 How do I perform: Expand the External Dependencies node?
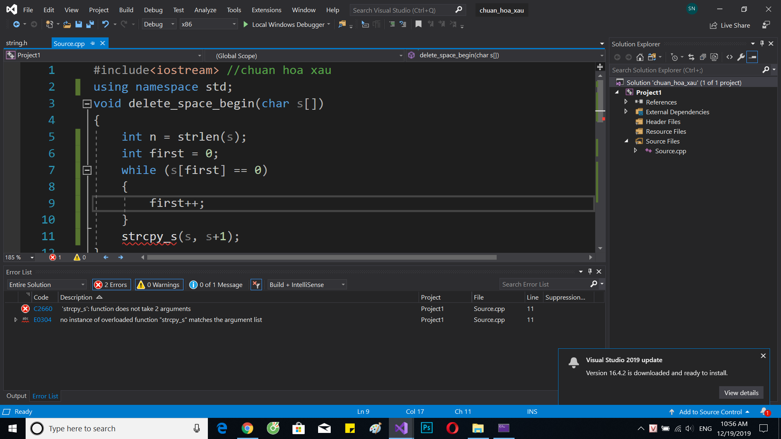[x=626, y=111]
